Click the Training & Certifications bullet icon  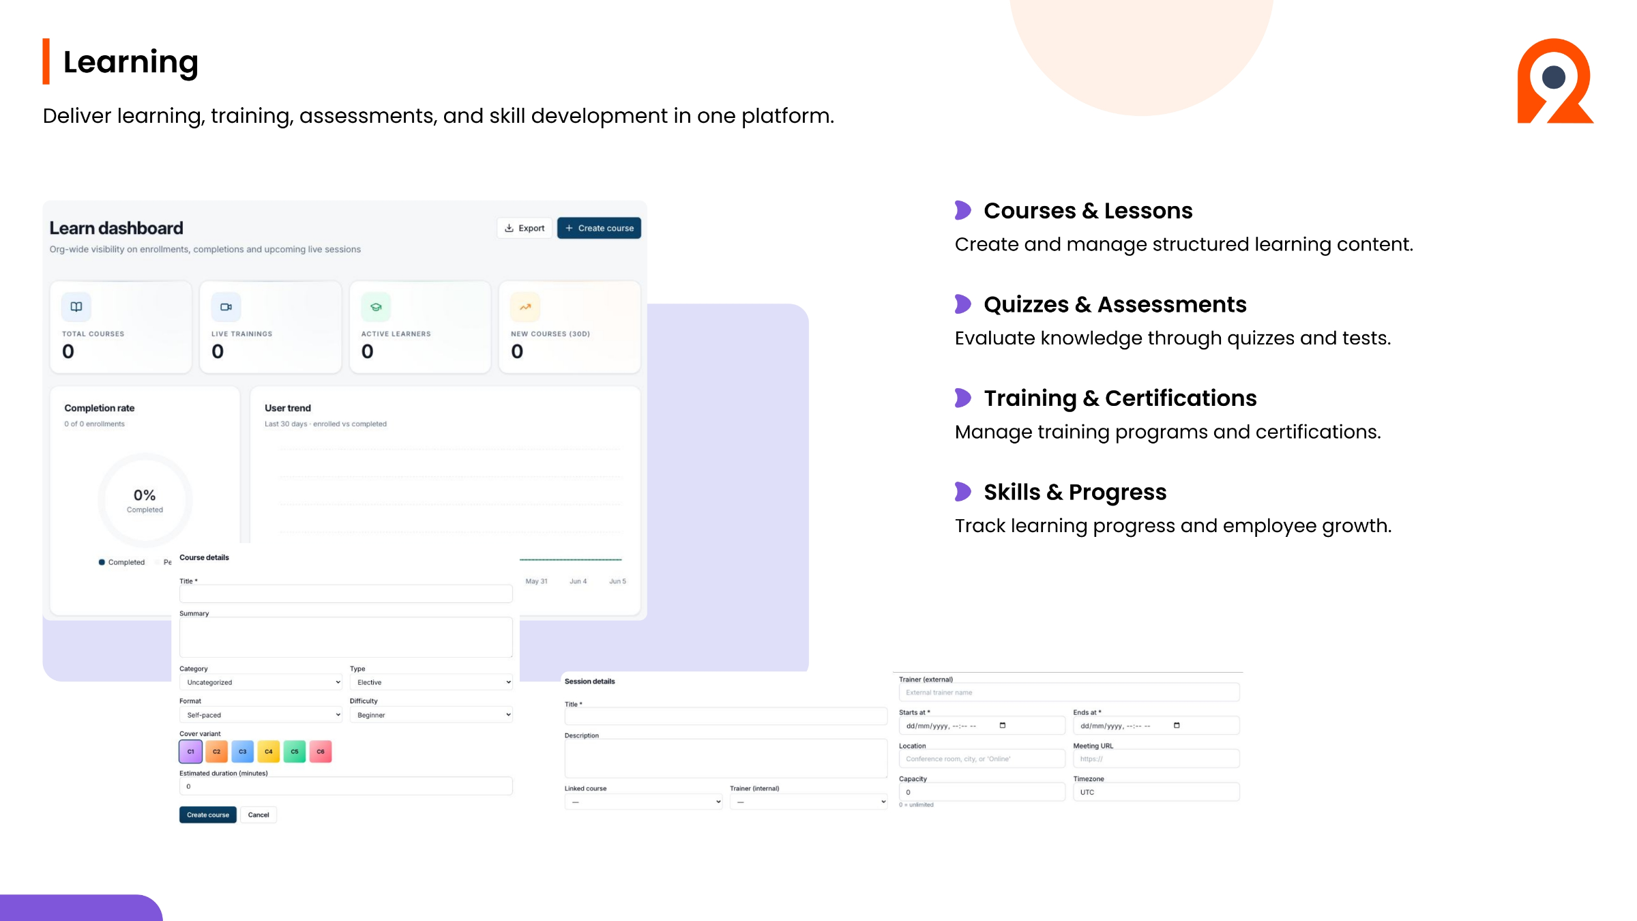click(x=963, y=398)
